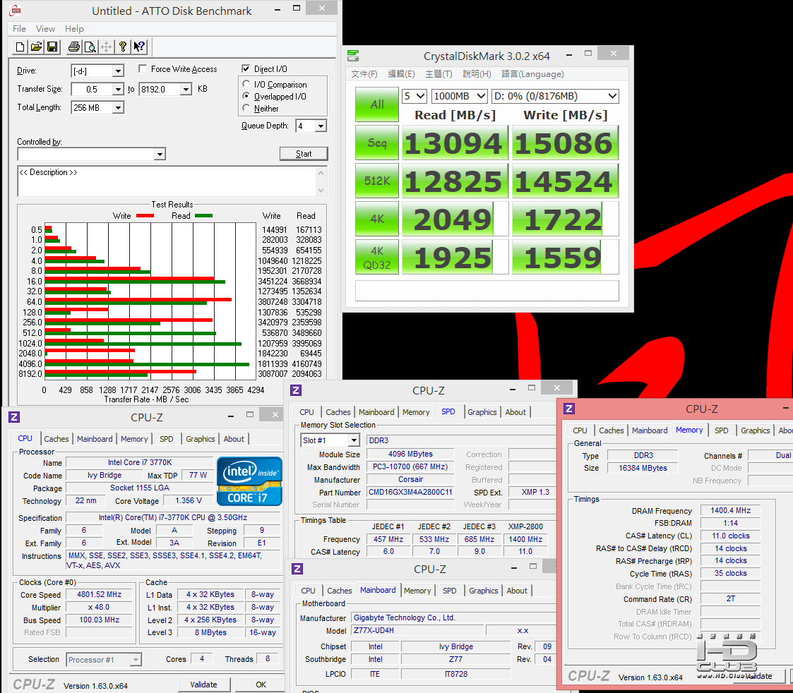Screen dimensions: 793x693
Task: Click the yellow question mark About icon
Action: pyautogui.click(x=123, y=47)
